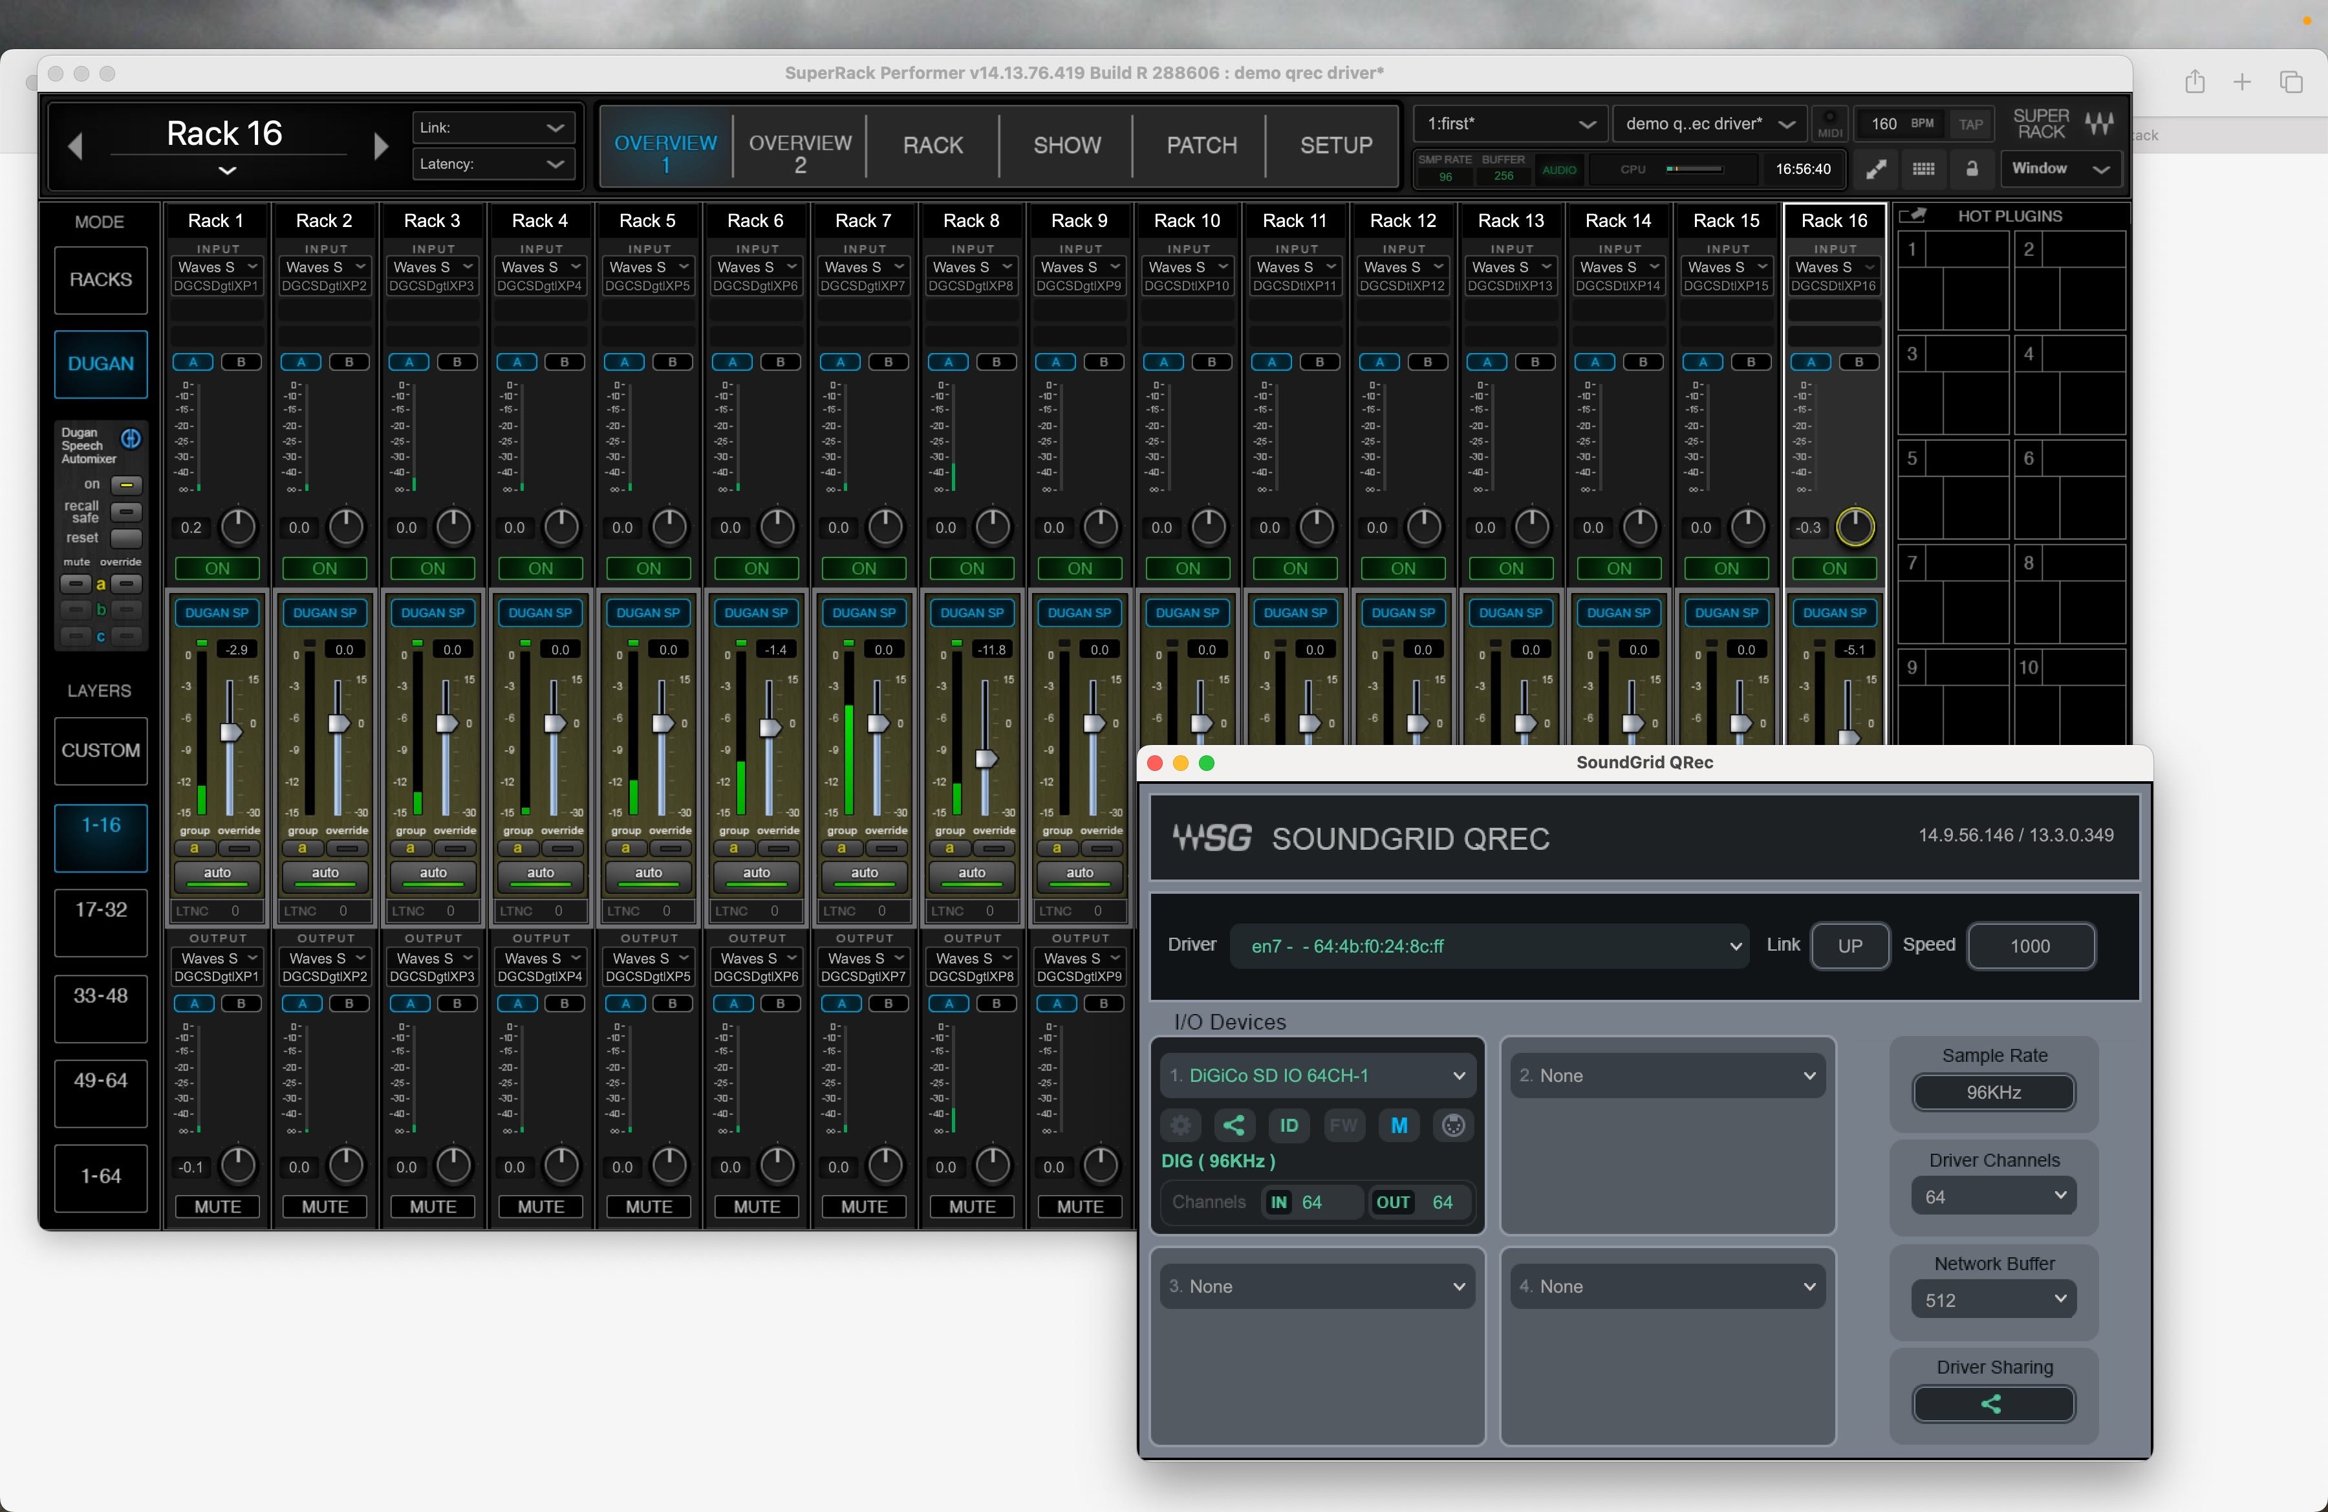Toggle the ON button of Rack 1
Viewport: 2328px width, 1512px height.
coord(217,568)
